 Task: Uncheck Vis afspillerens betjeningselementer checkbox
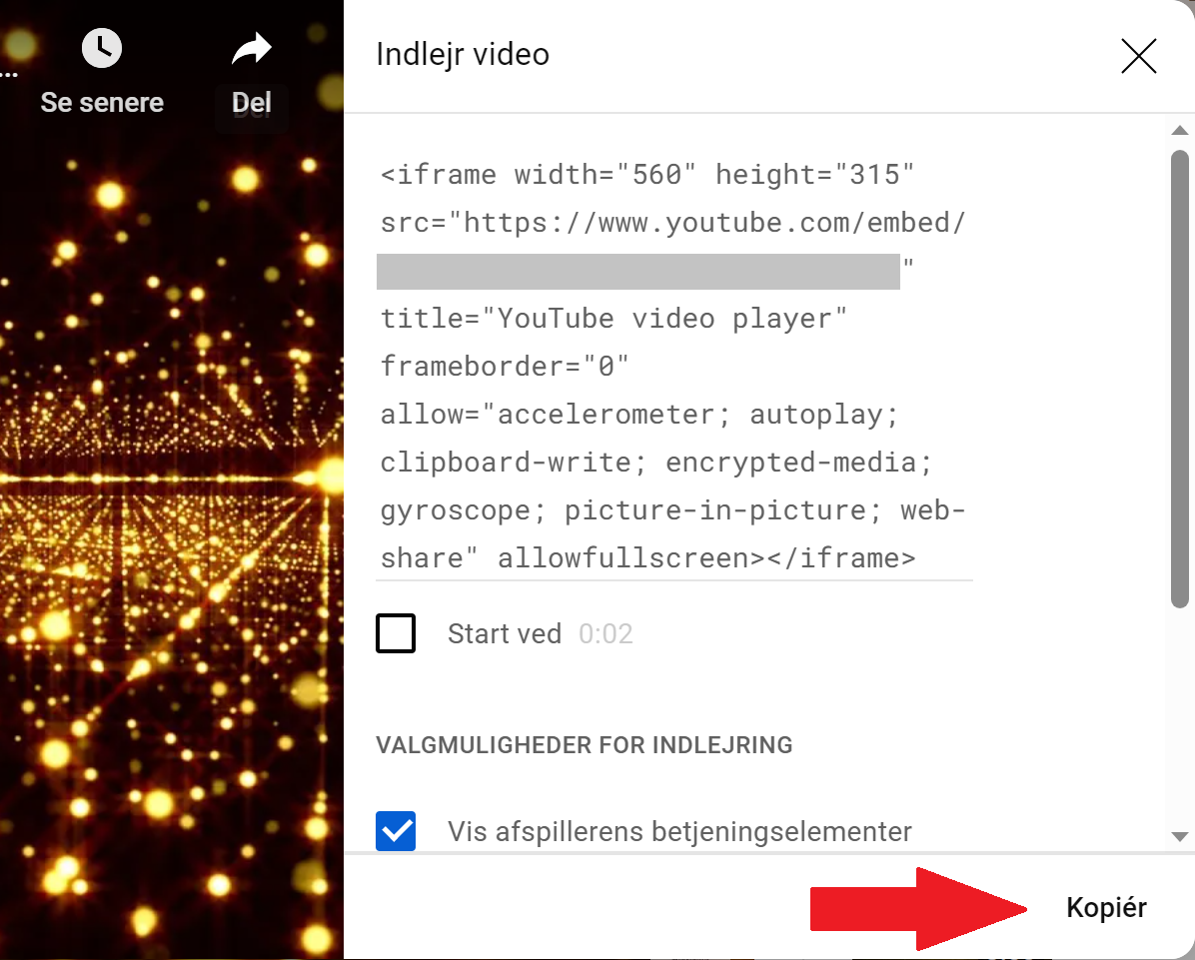(396, 831)
